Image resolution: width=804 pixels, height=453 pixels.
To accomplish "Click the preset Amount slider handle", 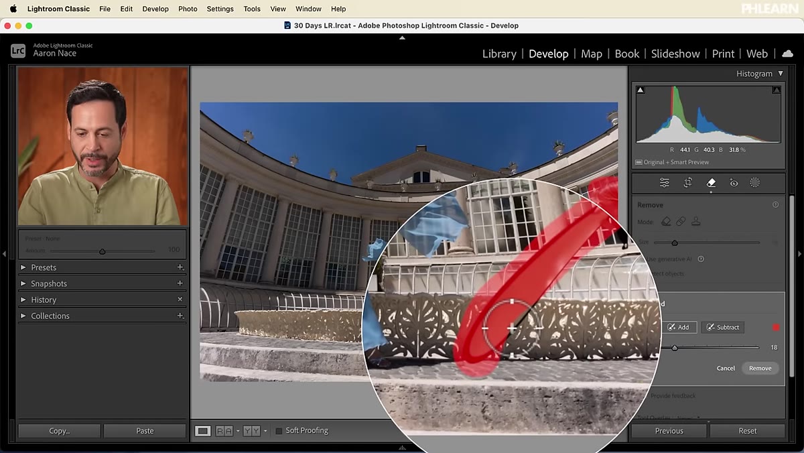I will click(102, 251).
